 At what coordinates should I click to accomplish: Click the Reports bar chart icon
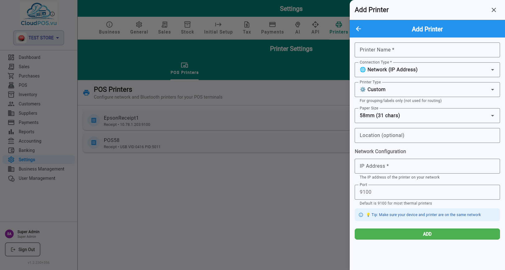pos(11,132)
